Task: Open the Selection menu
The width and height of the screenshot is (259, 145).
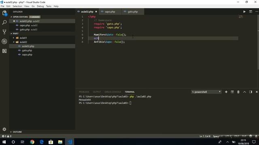Action: tap(17, 6)
